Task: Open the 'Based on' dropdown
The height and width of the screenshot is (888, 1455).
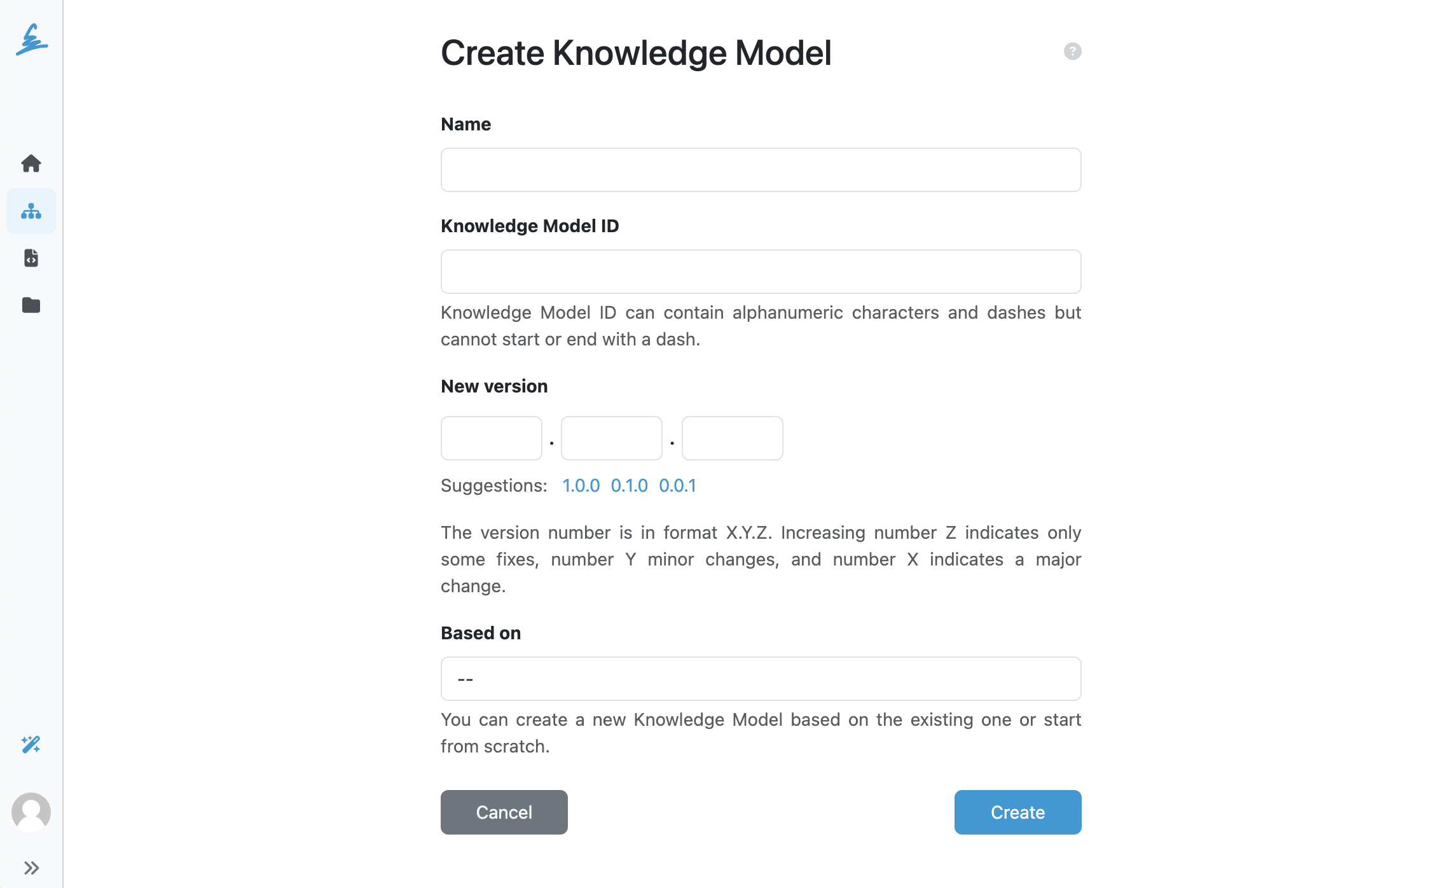Action: pos(760,678)
